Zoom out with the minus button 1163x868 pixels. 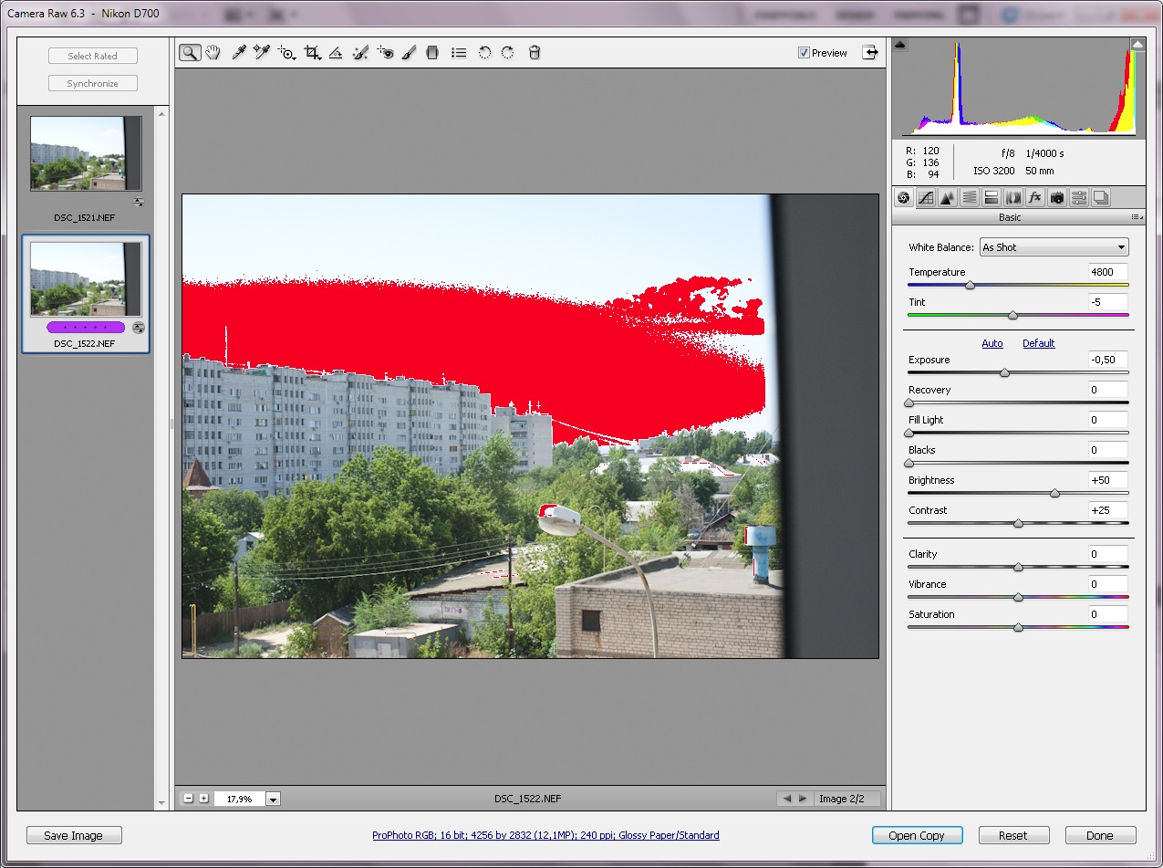188,799
